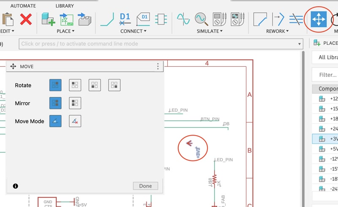
Task: Click the place symbol icon with circuit board
Action: pos(66,19)
